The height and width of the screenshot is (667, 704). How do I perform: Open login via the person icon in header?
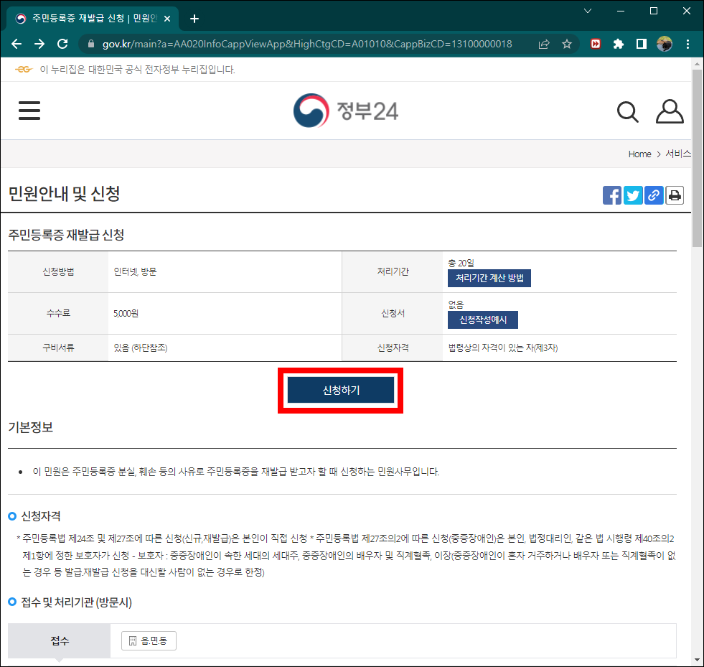670,111
